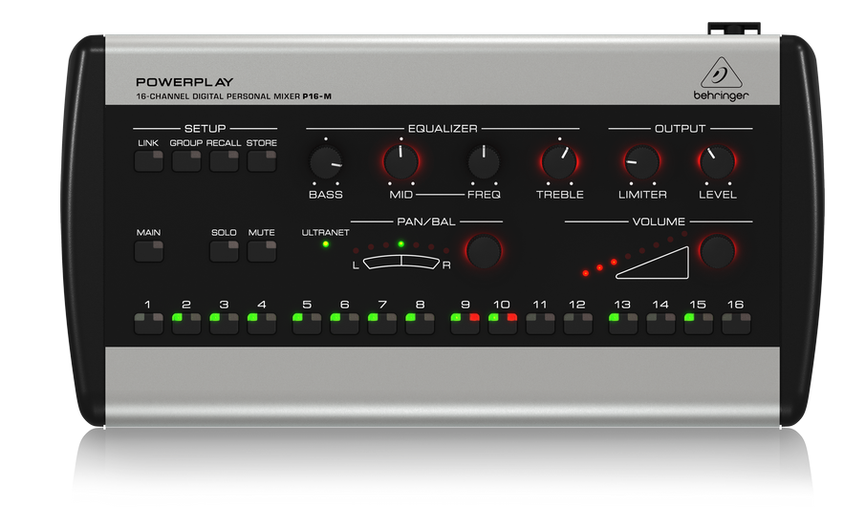Click the MID equalizer knob
Image resolution: width=844 pixels, height=507 pixels.
click(x=400, y=163)
